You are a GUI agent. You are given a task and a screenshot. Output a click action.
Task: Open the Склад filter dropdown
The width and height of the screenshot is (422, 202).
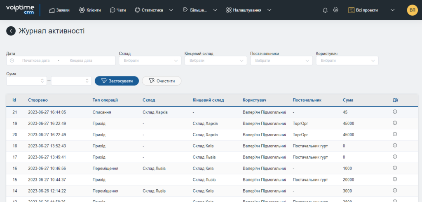pos(150,61)
